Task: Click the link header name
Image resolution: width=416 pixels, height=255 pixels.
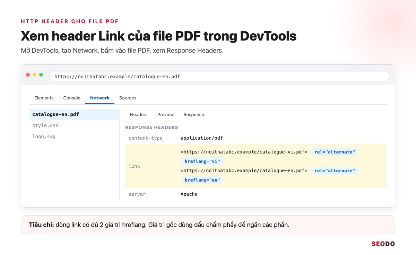Action: click(x=135, y=166)
